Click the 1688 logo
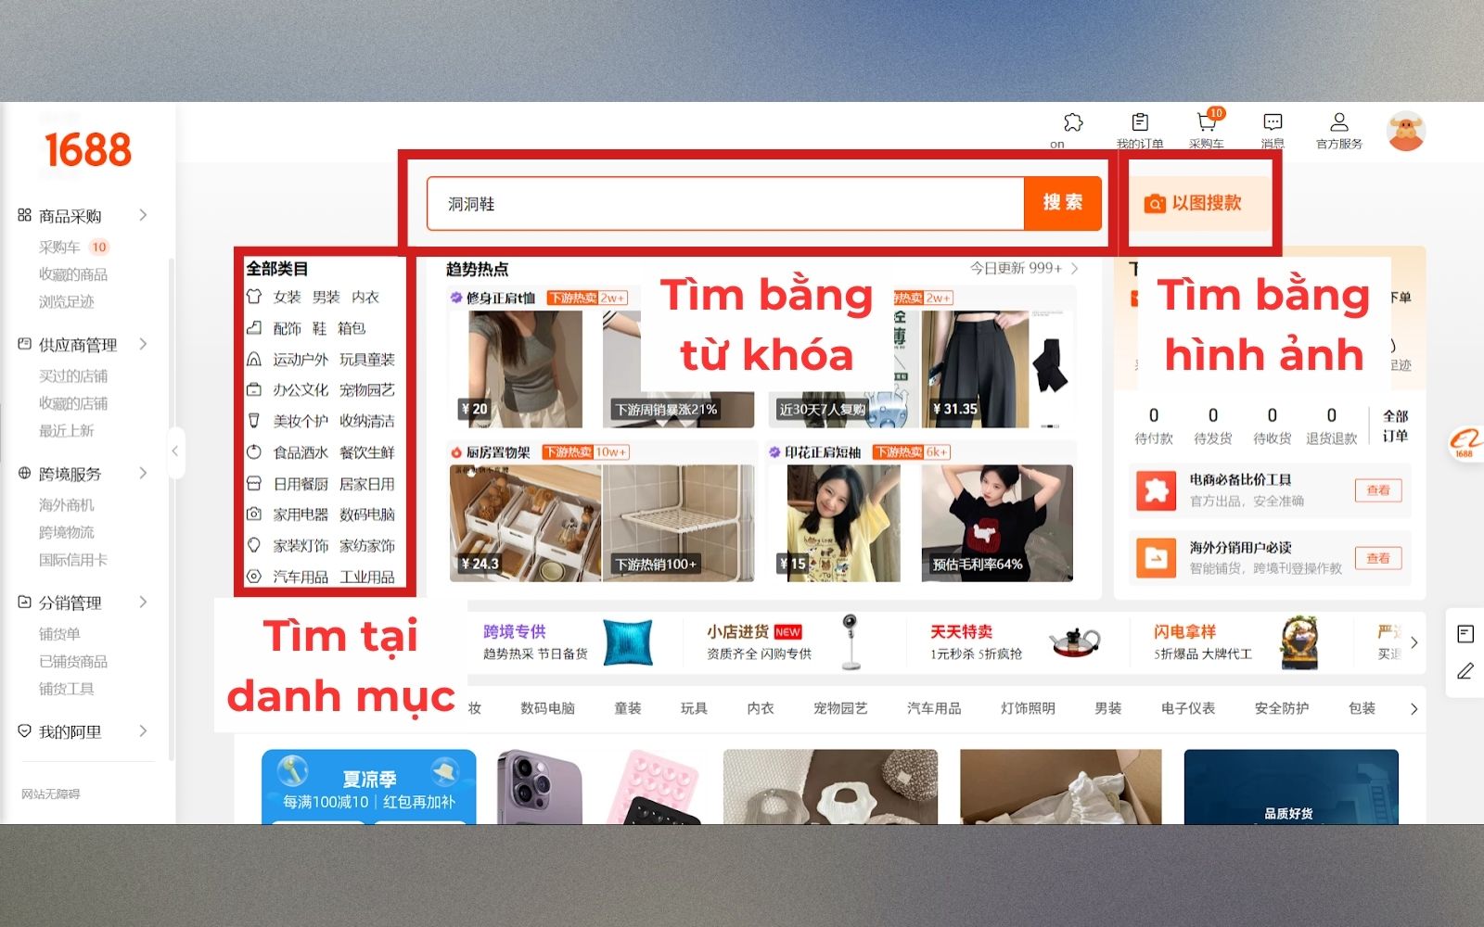1484x927 pixels. coord(88,150)
